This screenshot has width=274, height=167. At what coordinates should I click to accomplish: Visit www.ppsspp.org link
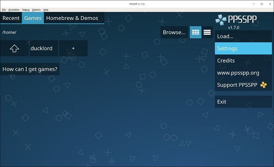243,73
